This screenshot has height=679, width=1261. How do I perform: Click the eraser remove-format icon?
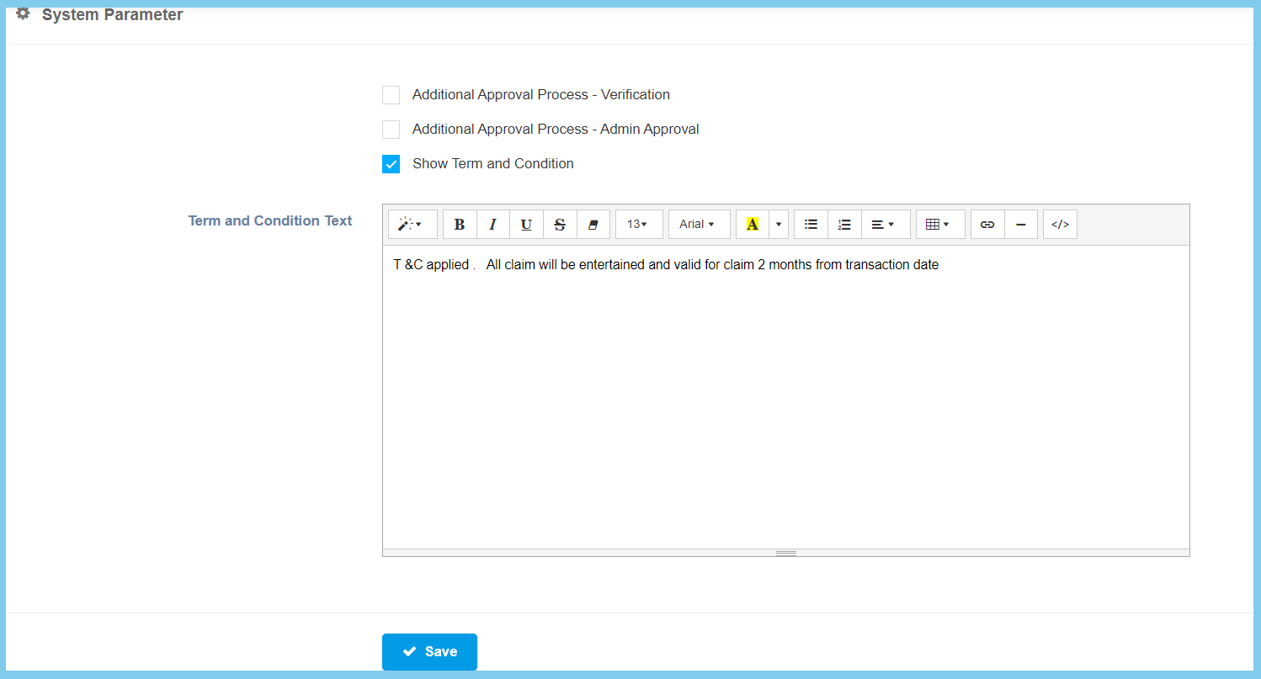[593, 225]
